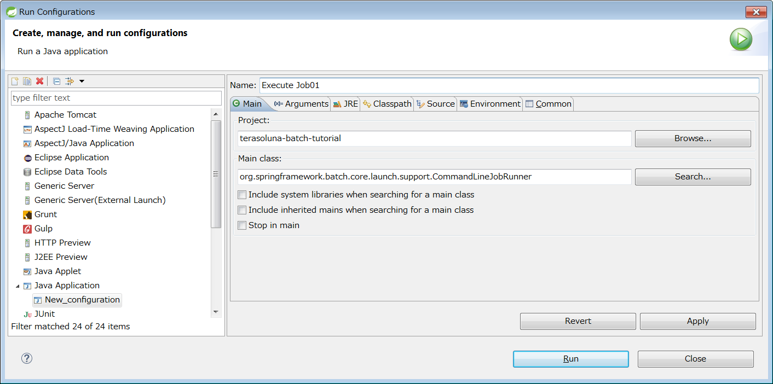
Task: Select HTTP Preview entry
Action: point(62,243)
